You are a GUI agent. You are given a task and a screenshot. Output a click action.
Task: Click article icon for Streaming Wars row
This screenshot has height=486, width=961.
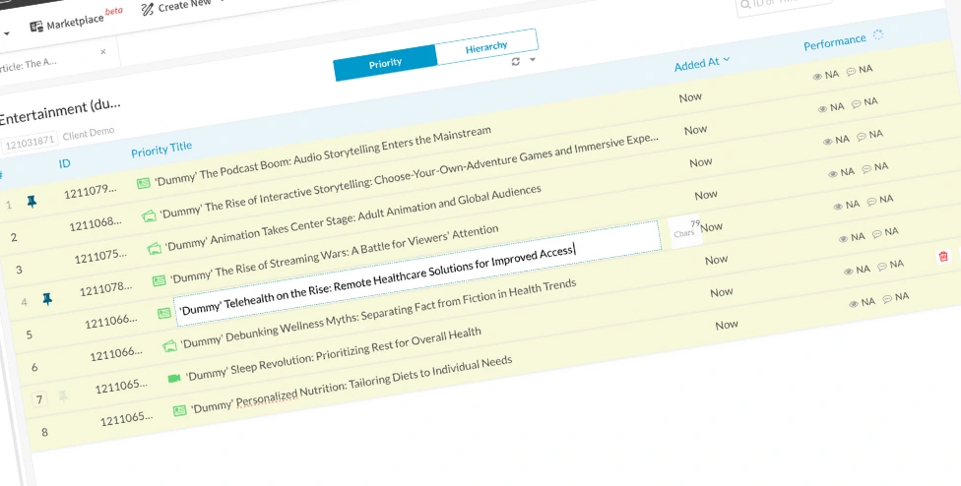tap(159, 281)
